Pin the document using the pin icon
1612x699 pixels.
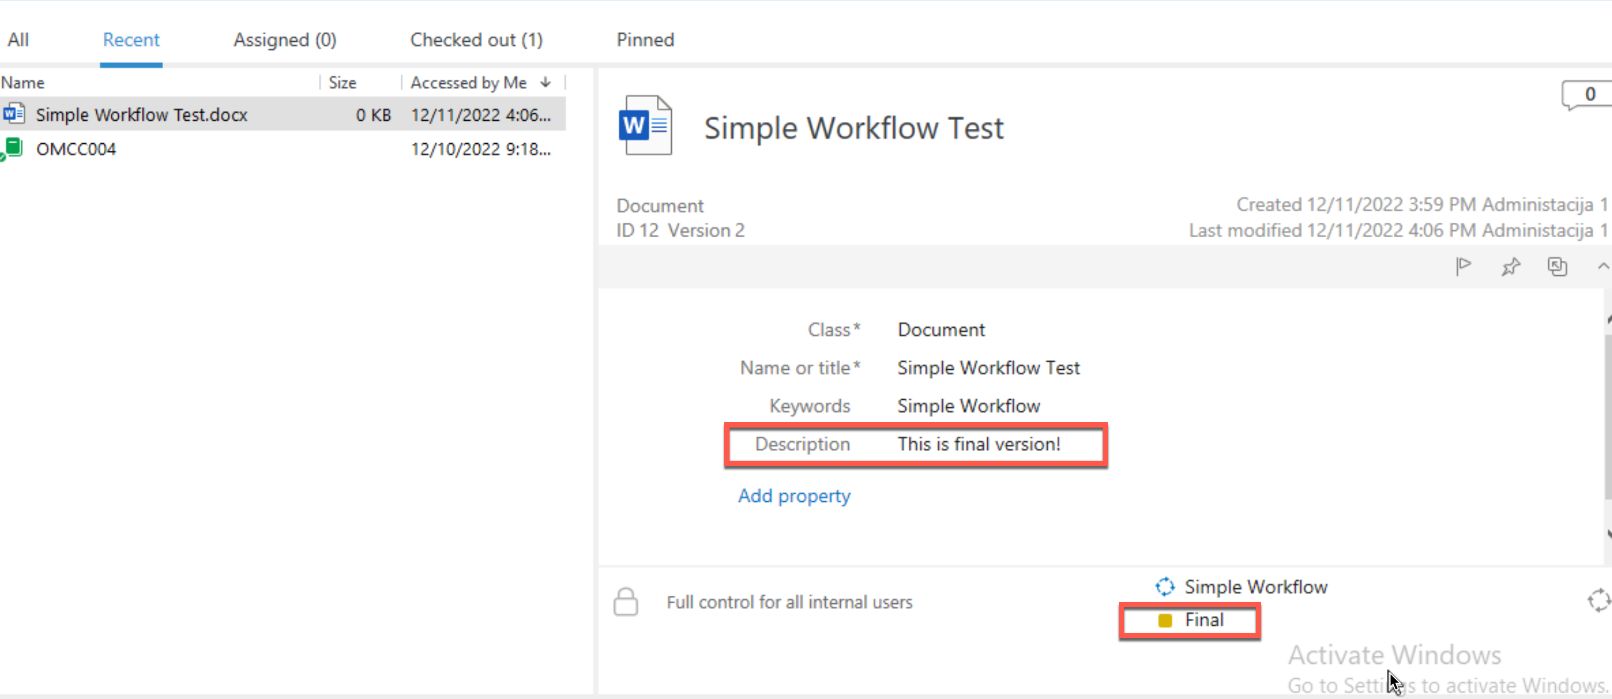pos(1510,266)
